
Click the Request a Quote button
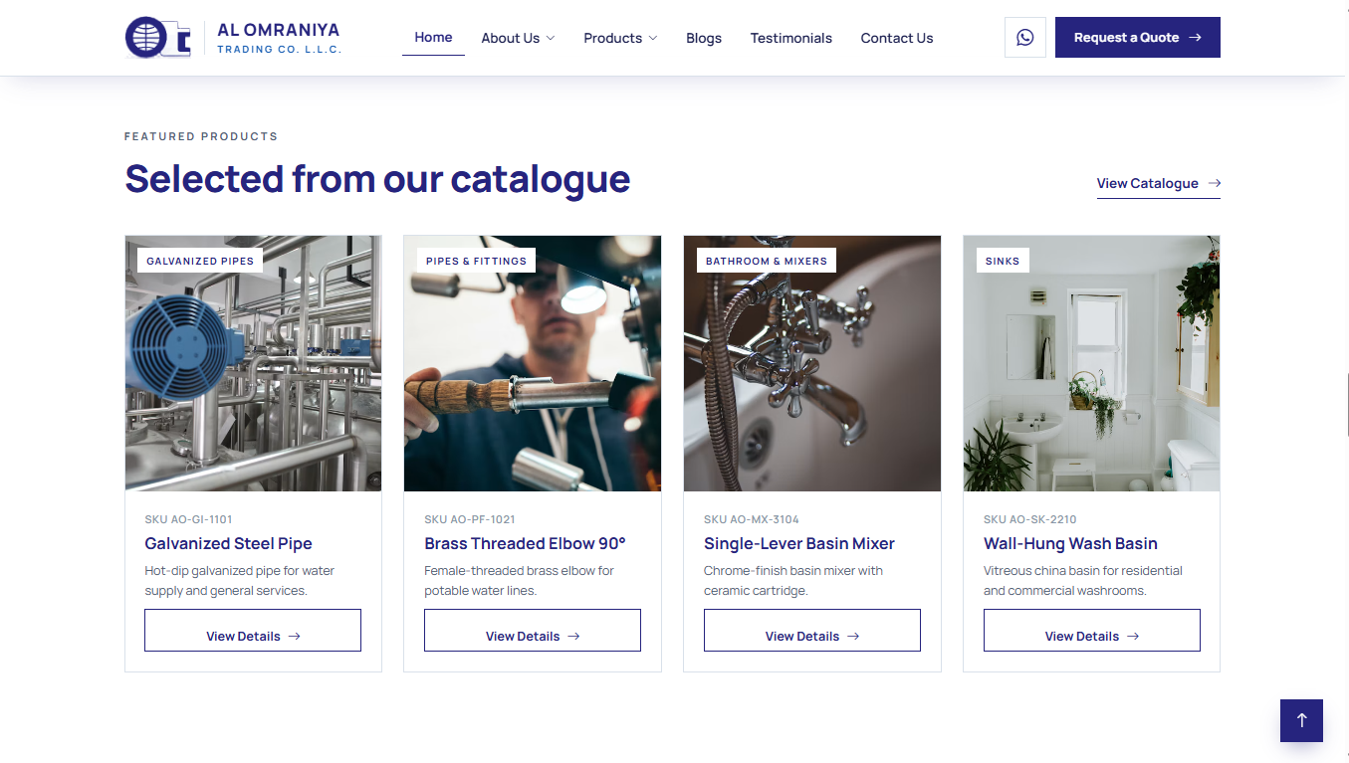(x=1138, y=38)
